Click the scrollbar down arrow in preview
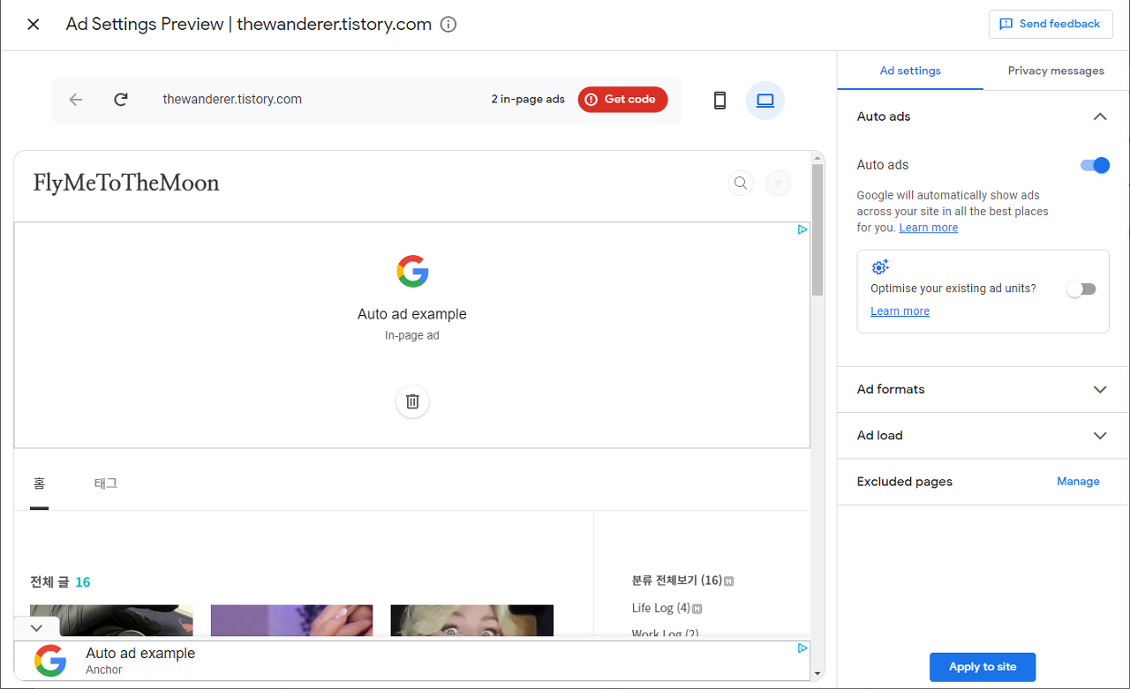The width and height of the screenshot is (1130, 689). coord(817,674)
